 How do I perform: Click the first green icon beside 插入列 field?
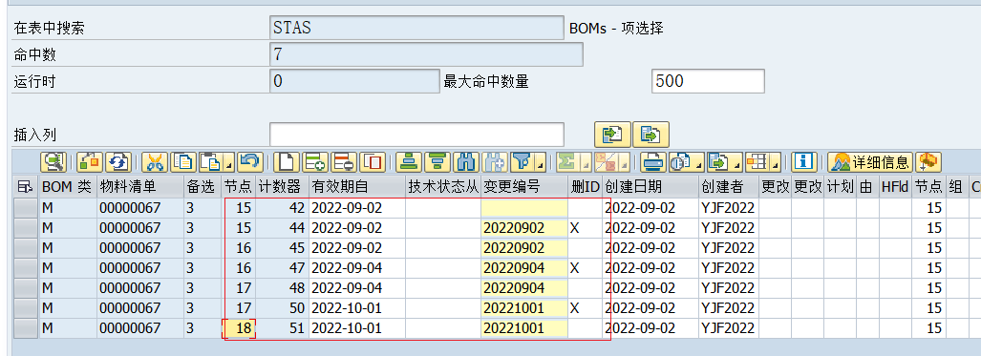(x=612, y=134)
